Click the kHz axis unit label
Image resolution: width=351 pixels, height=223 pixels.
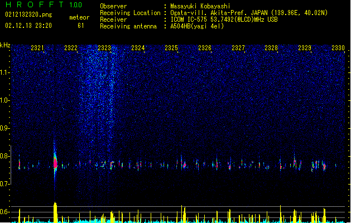[5, 45]
